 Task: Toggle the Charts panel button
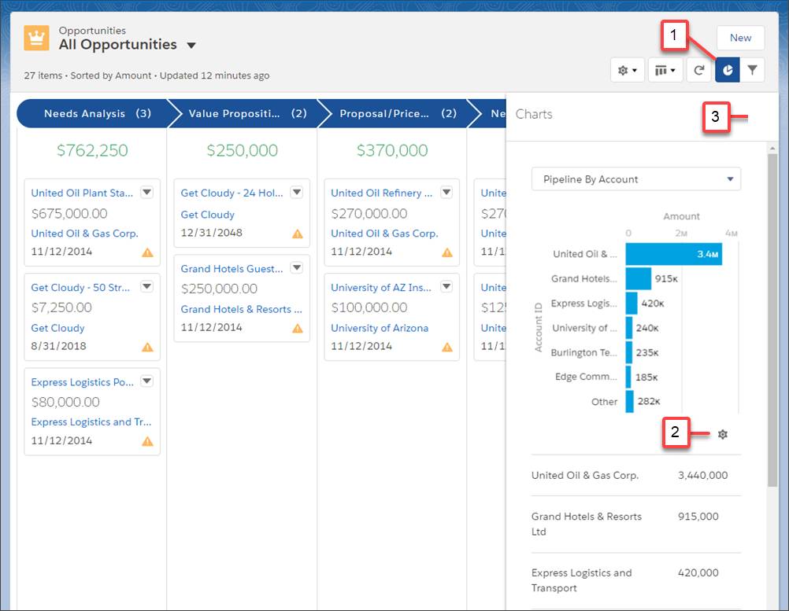(728, 70)
